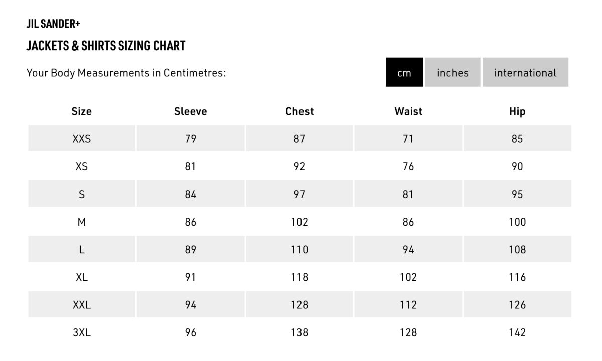Select the XL size row label
This screenshot has width=602, height=361.
coord(82,277)
